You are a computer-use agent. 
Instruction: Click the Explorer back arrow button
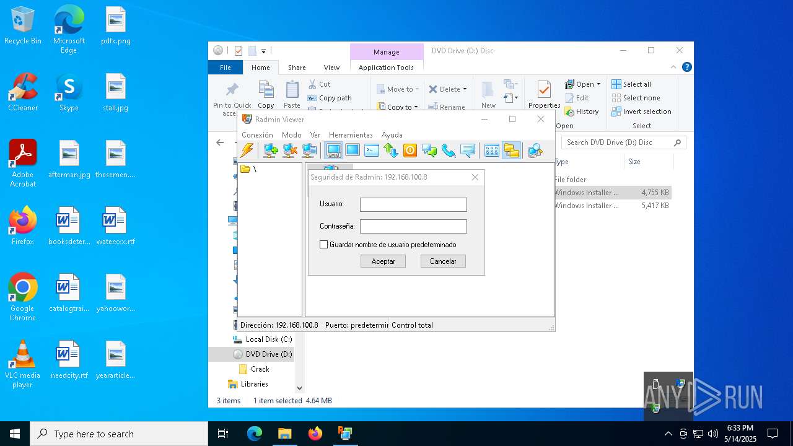tap(220, 142)
